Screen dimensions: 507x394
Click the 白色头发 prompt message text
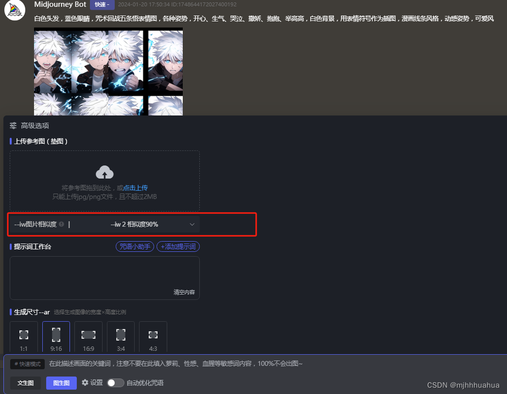264,19
